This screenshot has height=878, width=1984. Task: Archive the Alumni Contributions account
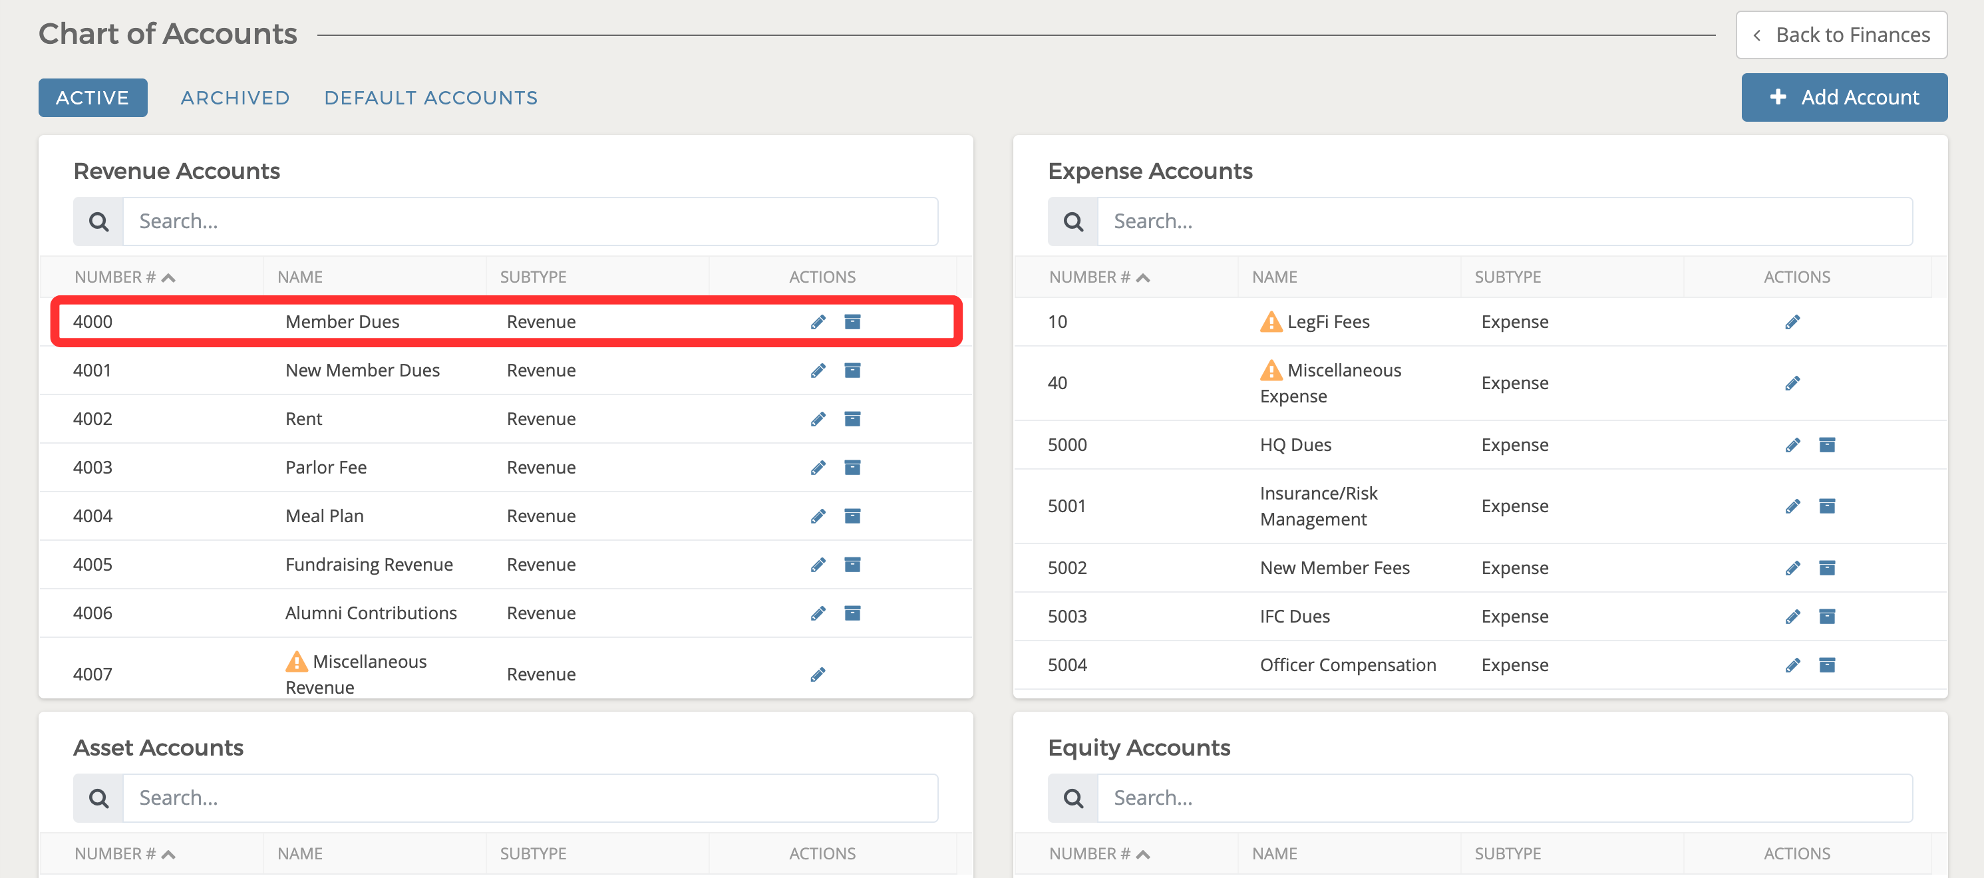click(x=852, y=613)
